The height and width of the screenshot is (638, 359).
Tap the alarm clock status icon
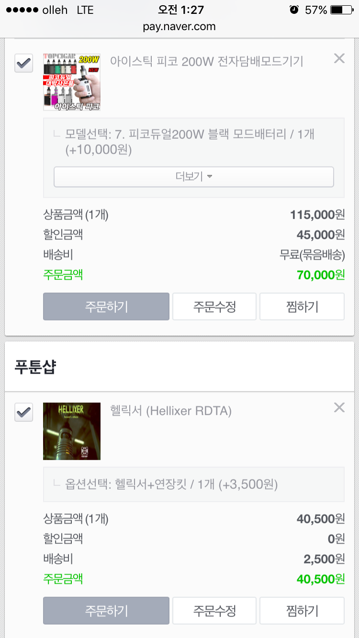pos(294,10)
